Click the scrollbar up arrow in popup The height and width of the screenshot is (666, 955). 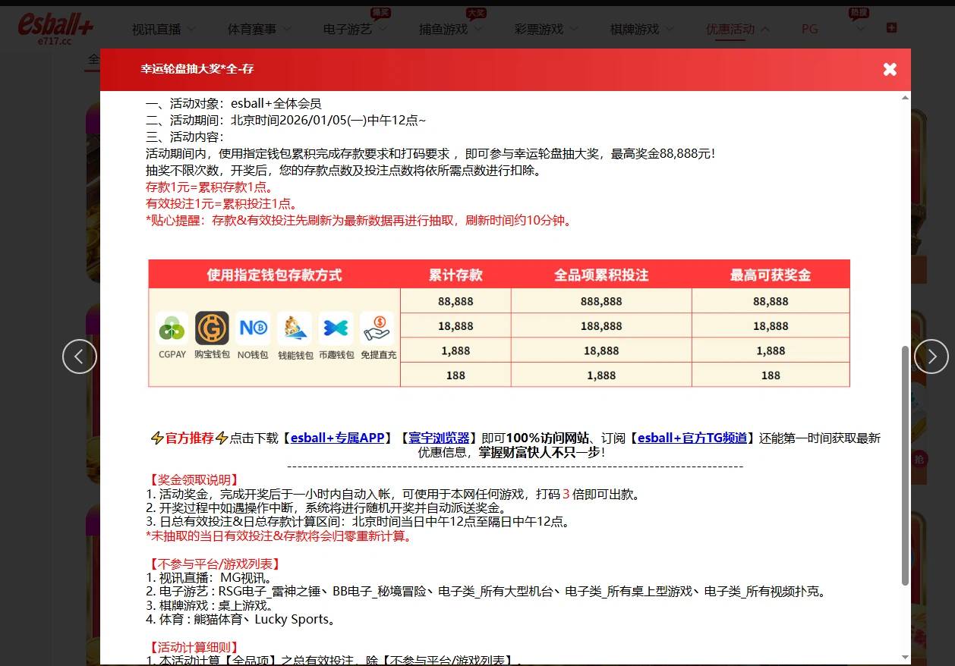coord(905,98)
